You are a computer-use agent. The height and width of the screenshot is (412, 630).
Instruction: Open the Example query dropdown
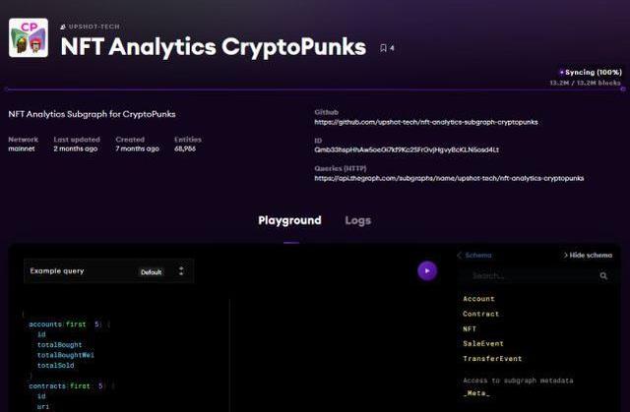(108, 271)
